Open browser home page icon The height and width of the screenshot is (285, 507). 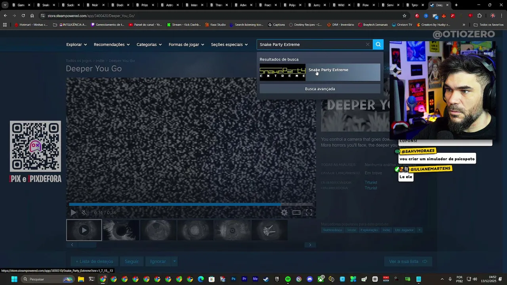32,15
